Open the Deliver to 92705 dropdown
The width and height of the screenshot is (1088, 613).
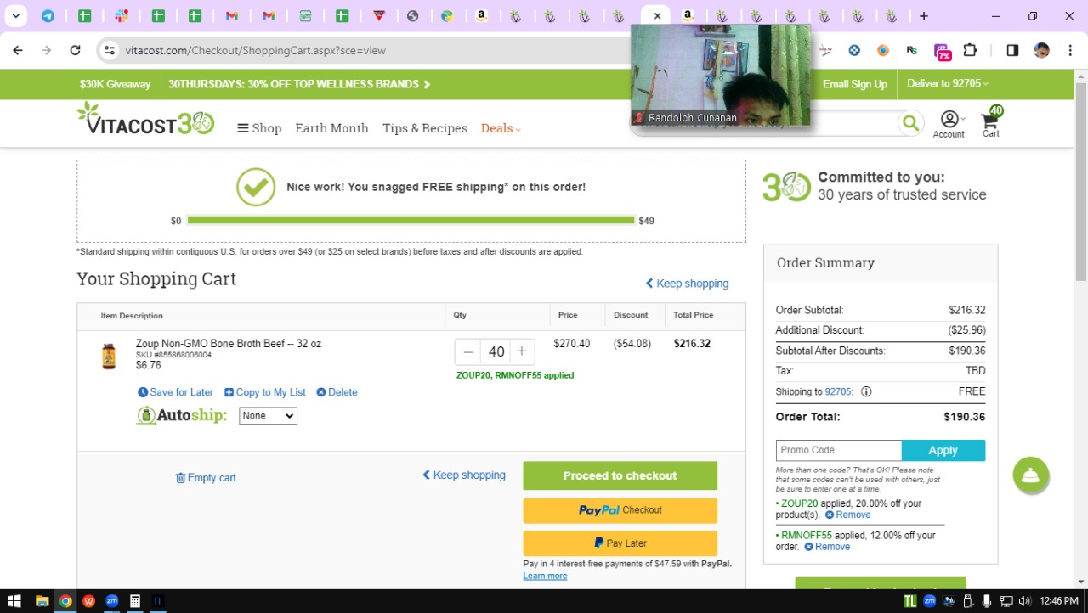coord(948,83)
